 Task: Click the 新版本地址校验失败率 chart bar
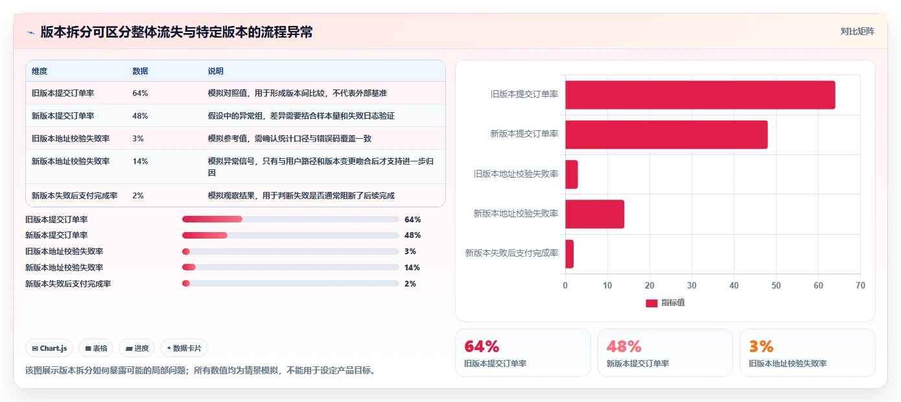pos(594,214)
